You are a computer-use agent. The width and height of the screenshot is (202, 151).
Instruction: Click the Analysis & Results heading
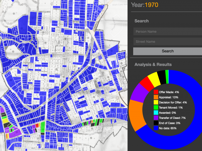click(x=153, y=64)
